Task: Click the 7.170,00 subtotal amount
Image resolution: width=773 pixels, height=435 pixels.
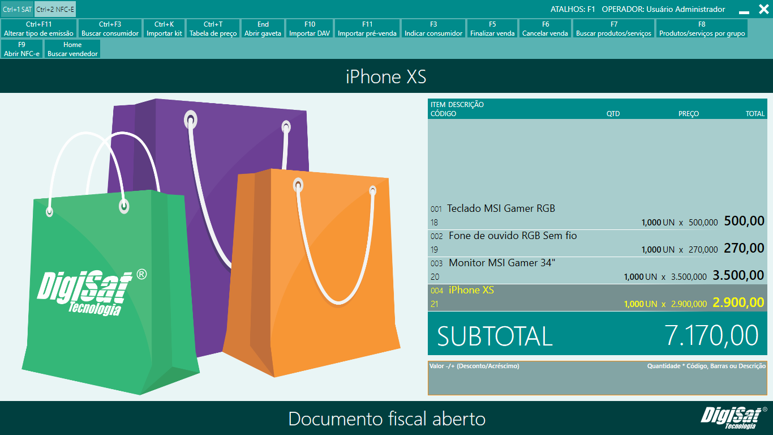Action: [712, 336]
